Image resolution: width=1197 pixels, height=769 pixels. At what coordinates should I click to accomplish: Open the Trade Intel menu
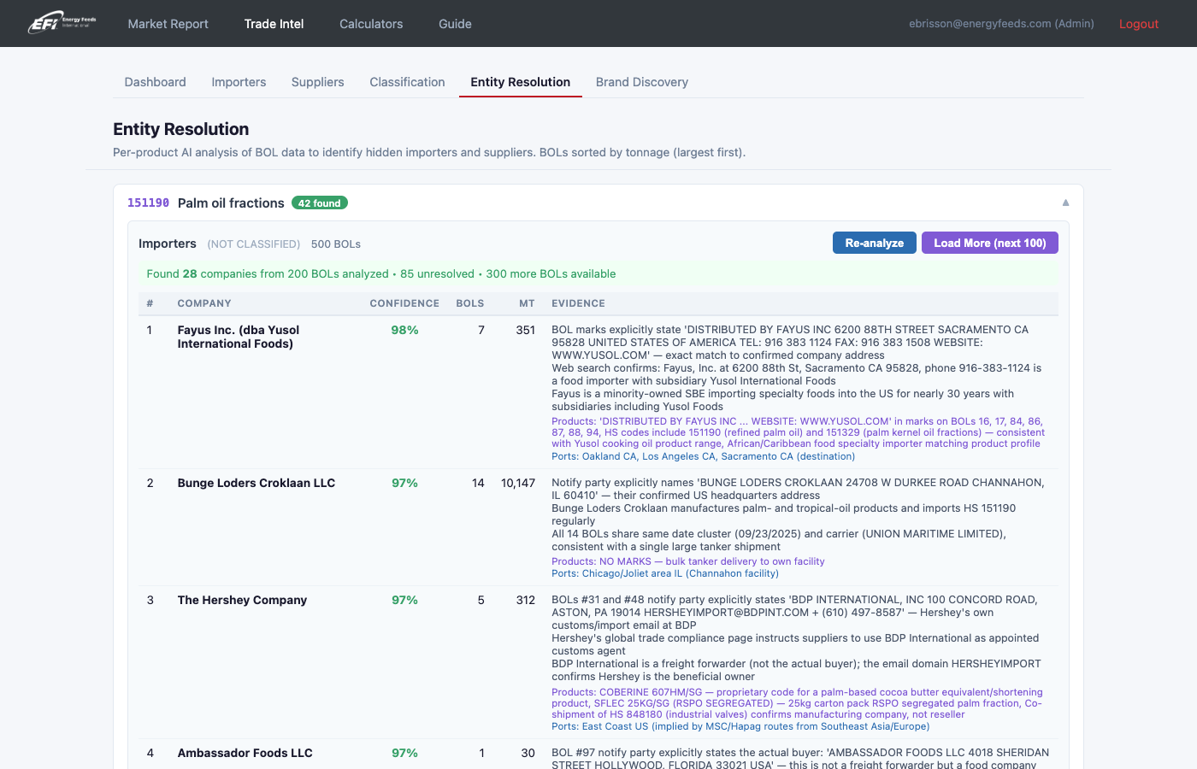click(x=274, y=24)
